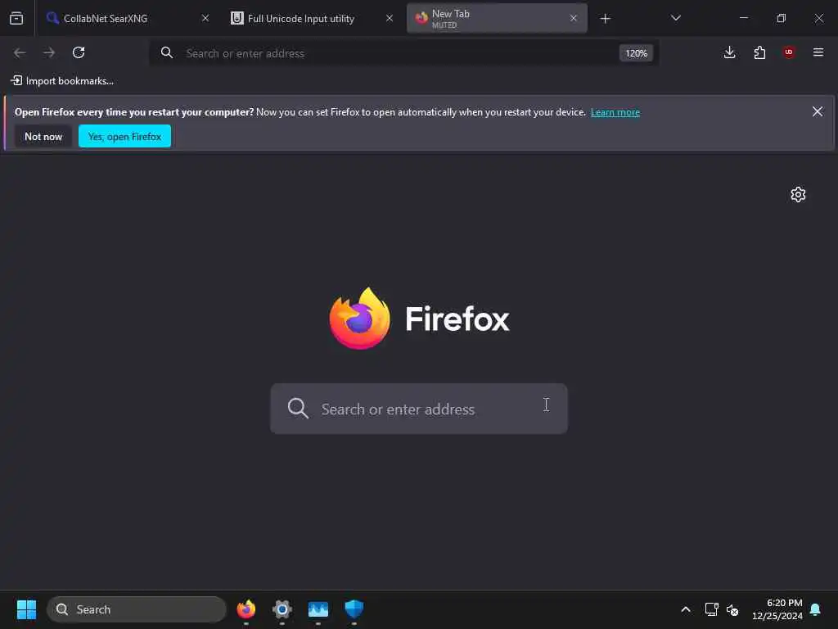Screen dimensions: 838x629
Task: Close the CollabNet SearXNG tab
Action: tap(205, 18)
